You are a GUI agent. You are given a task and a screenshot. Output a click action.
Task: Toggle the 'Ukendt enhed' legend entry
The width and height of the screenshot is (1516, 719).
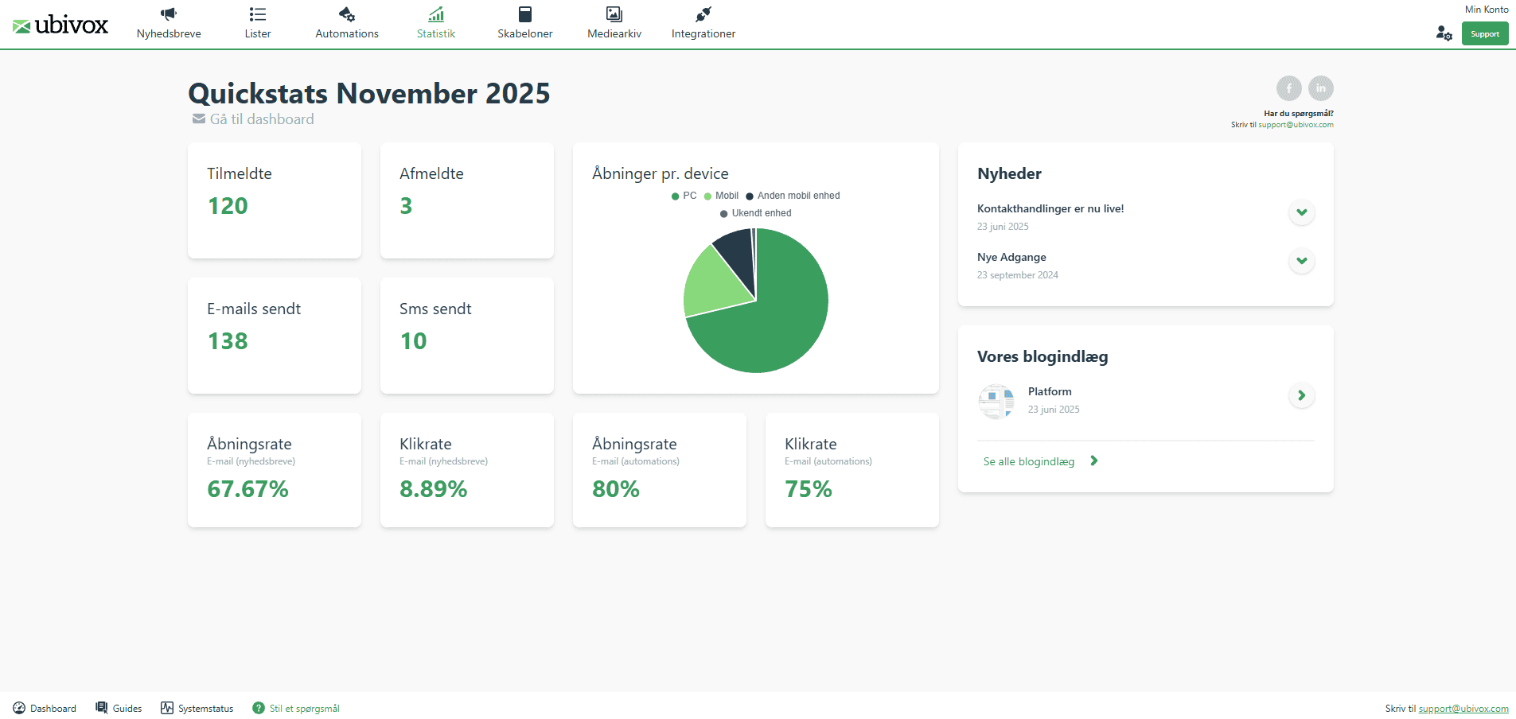[755, 213]
